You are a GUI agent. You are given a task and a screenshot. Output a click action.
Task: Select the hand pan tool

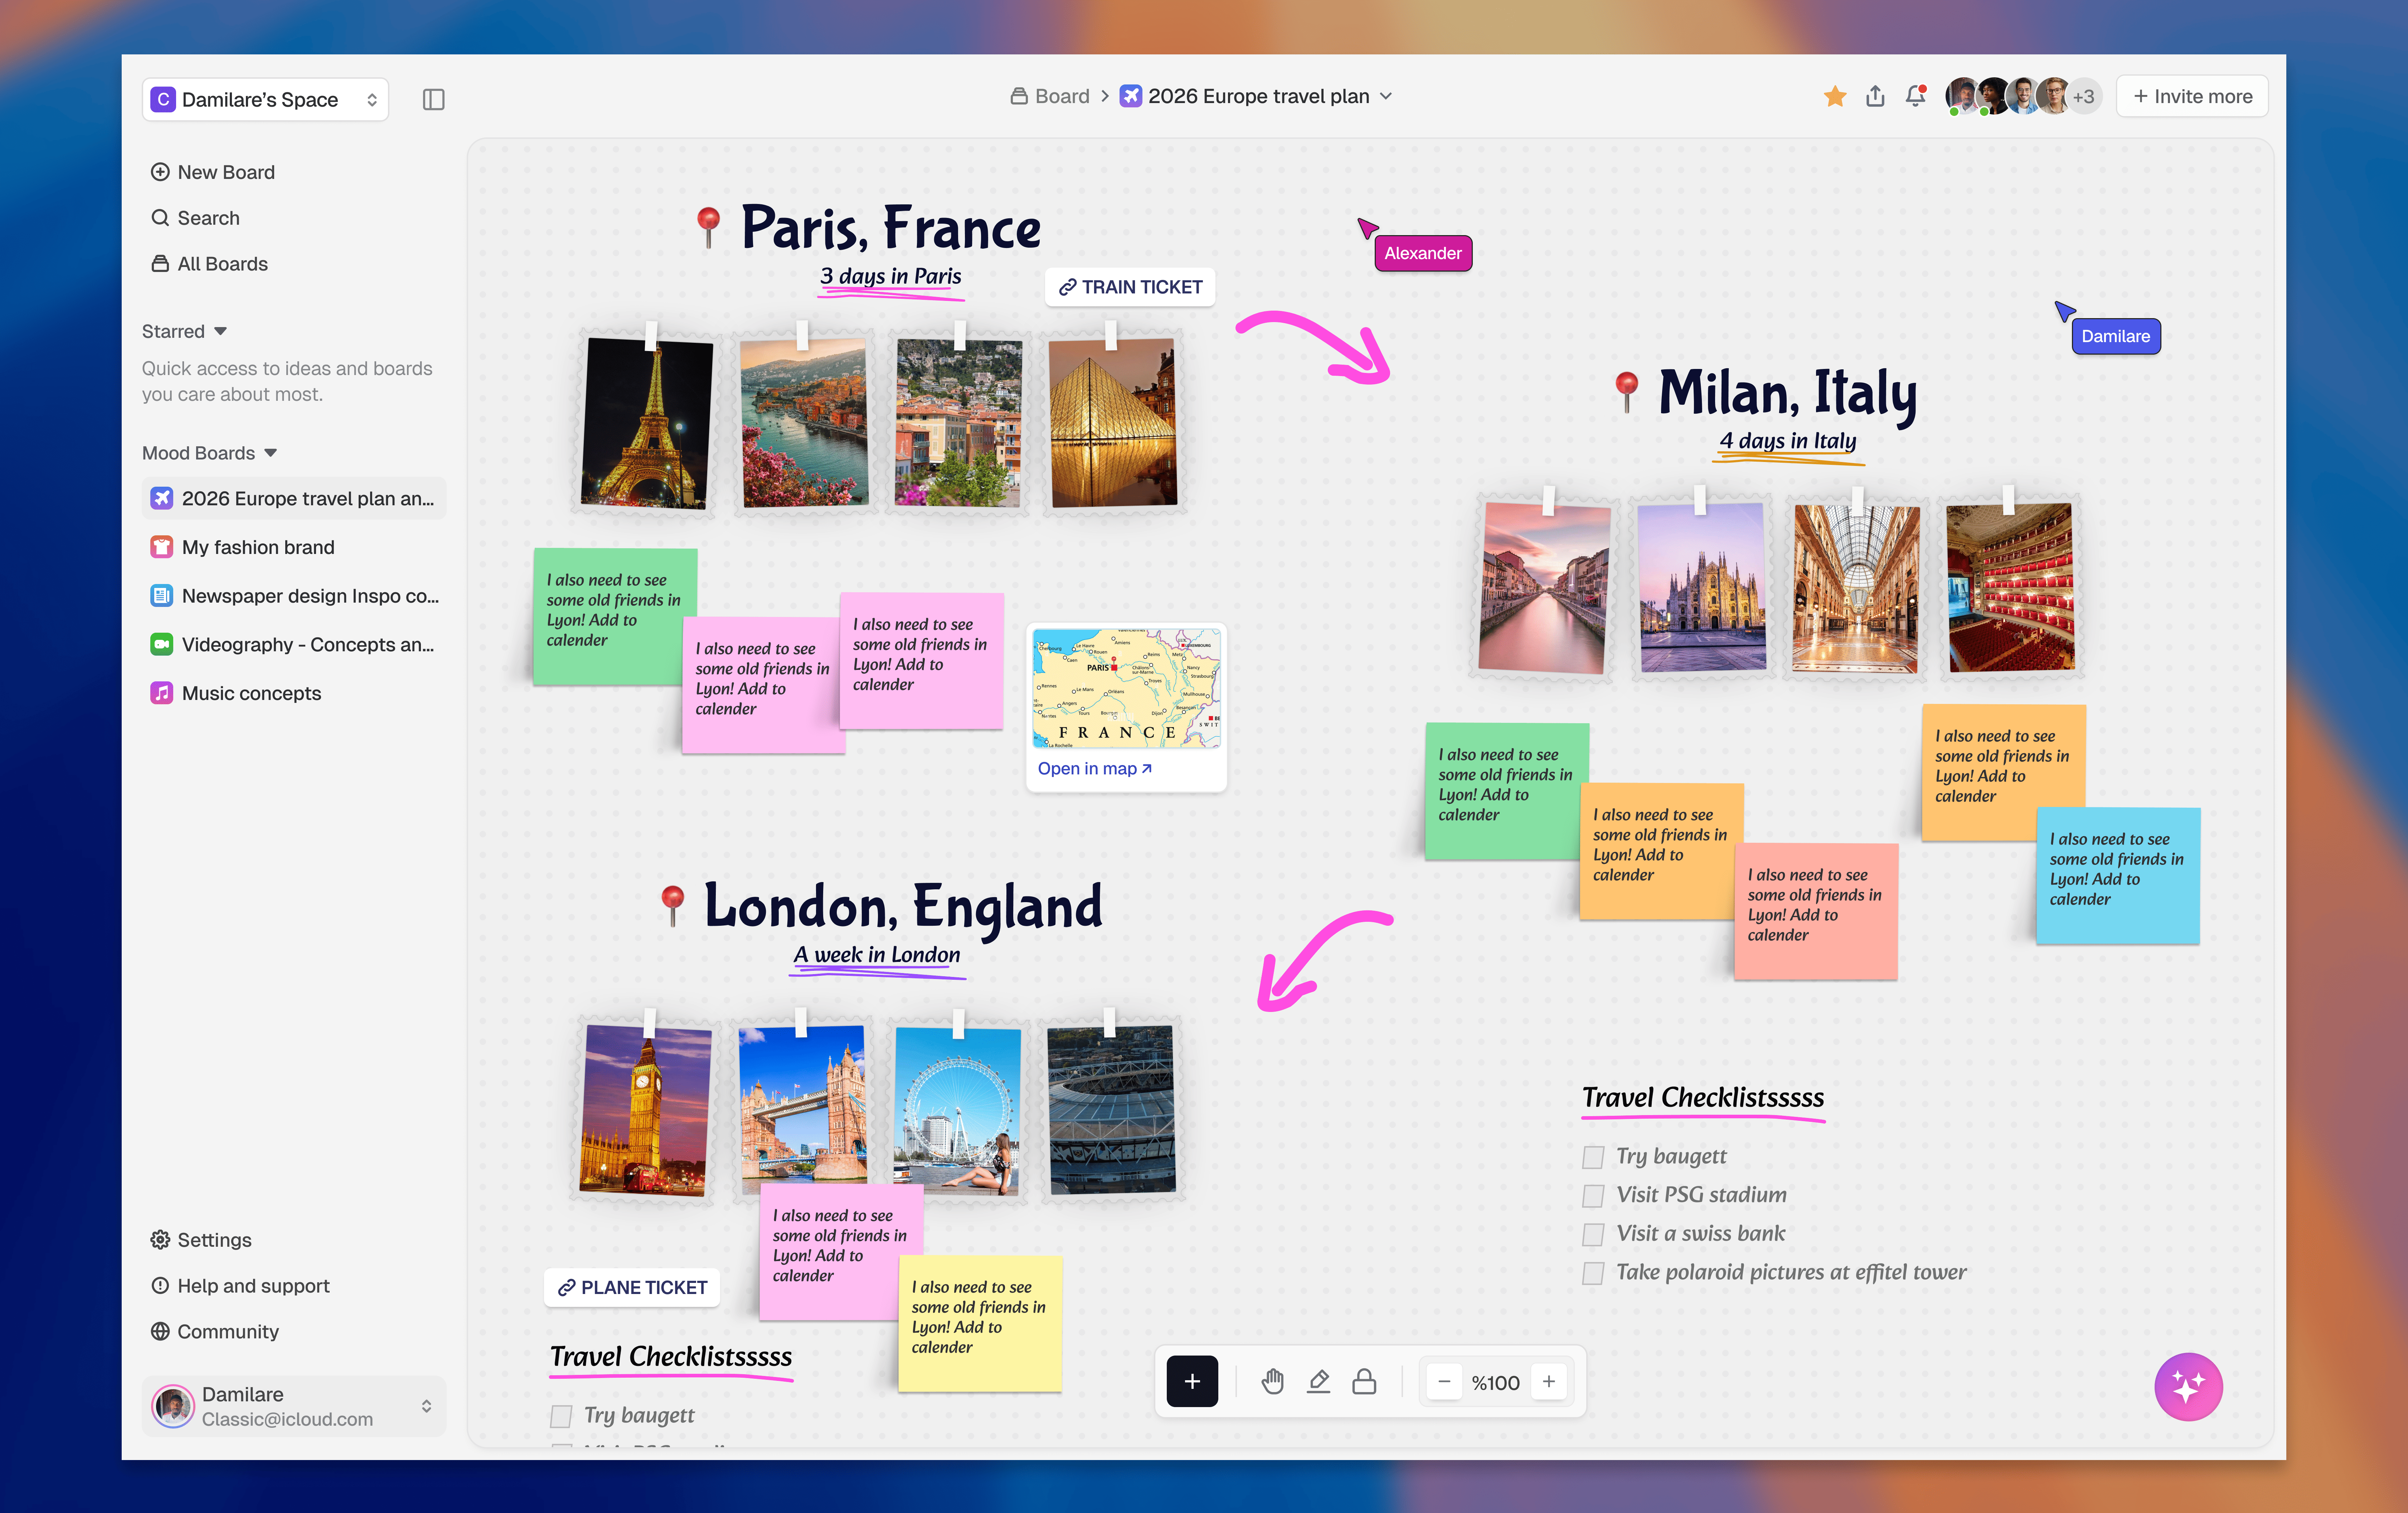1272,1381
